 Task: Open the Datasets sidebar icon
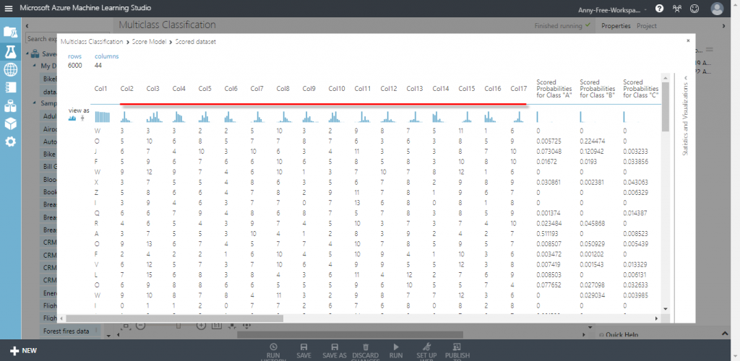click(x=10, y=106)
